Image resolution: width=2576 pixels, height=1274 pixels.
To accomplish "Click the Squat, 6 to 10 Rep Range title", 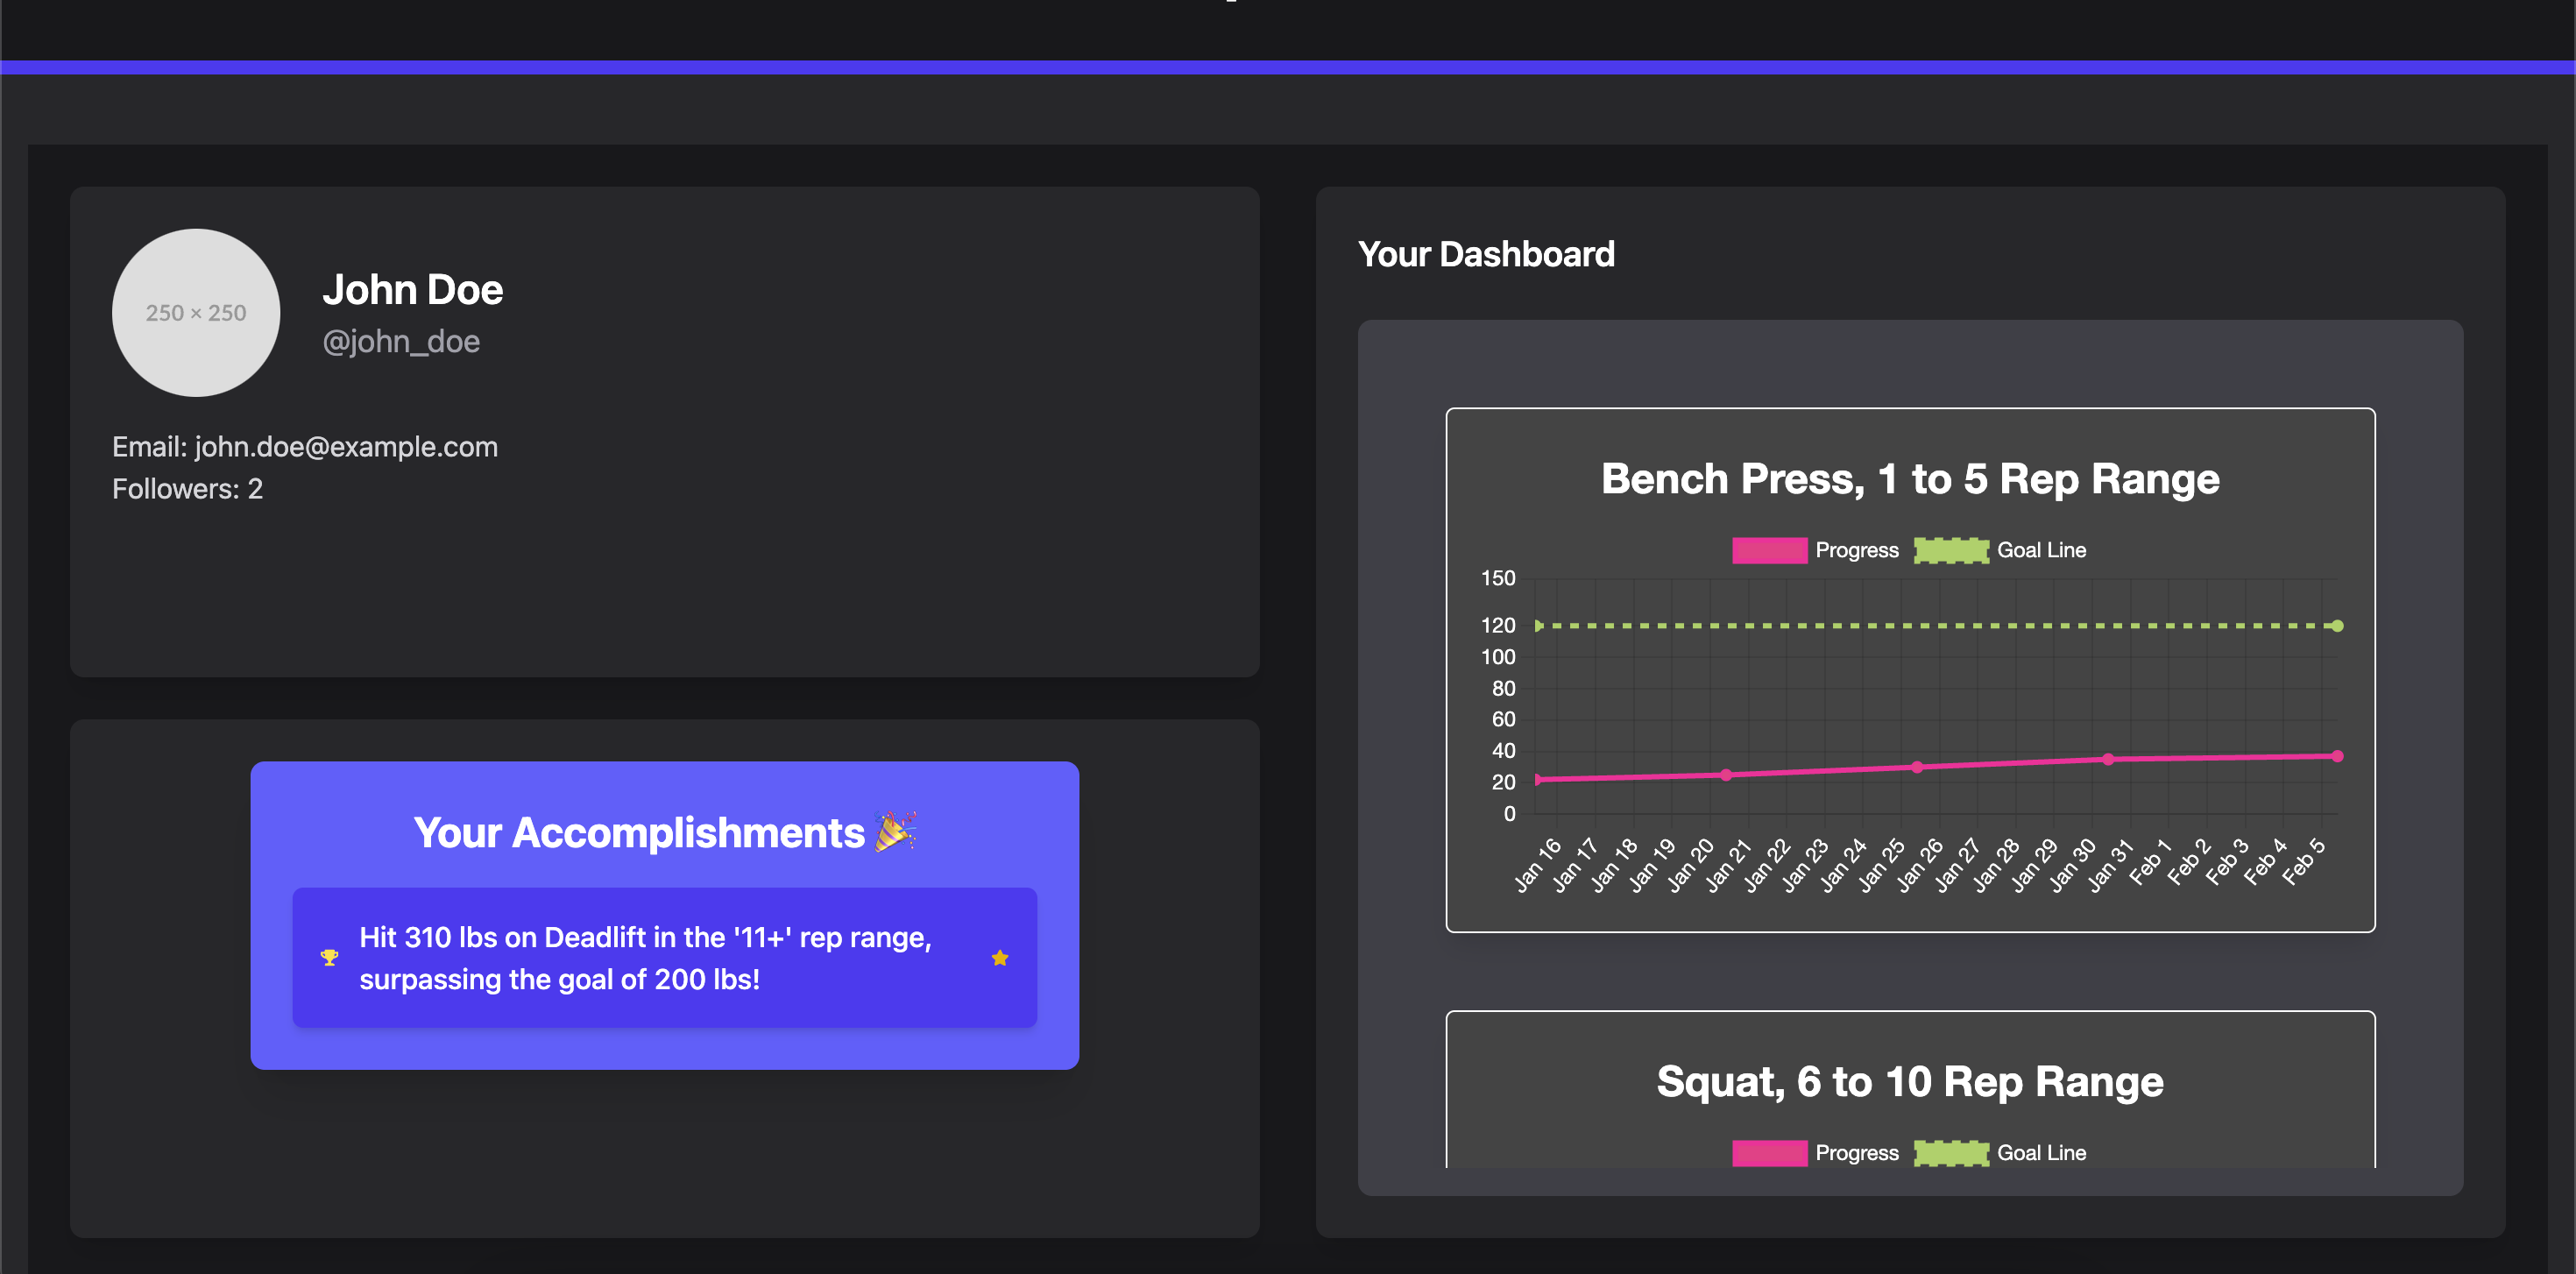I will pyautogui.click(x=1909, y=1082).
